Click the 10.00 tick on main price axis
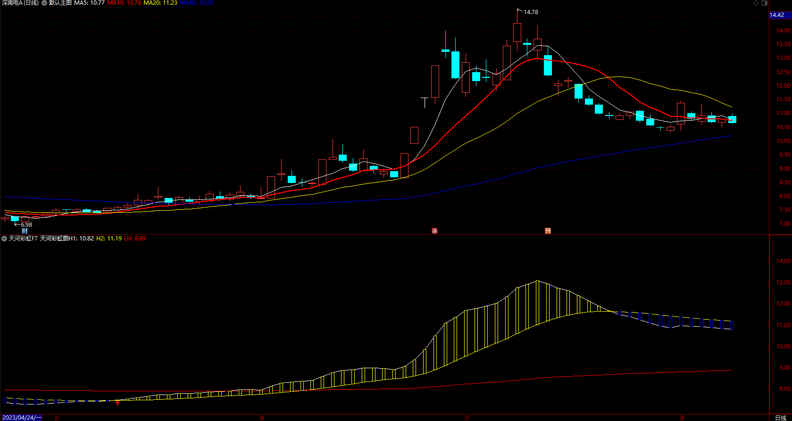The width and height of the screenshot is (792, 421). tap(784, 141)
